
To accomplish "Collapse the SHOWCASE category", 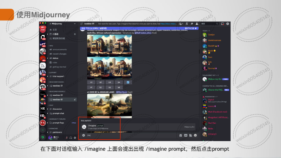I will (53, 128).
